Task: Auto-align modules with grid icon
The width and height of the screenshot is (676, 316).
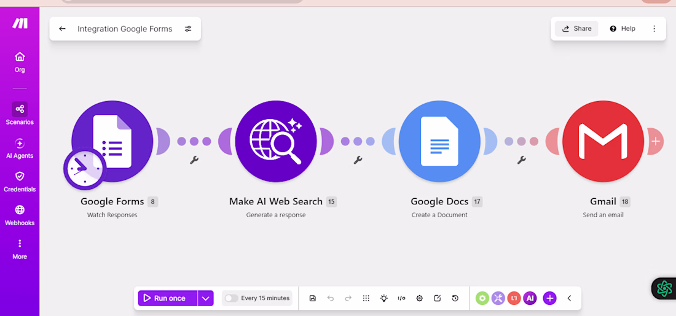Action: [x=366, y=298]
